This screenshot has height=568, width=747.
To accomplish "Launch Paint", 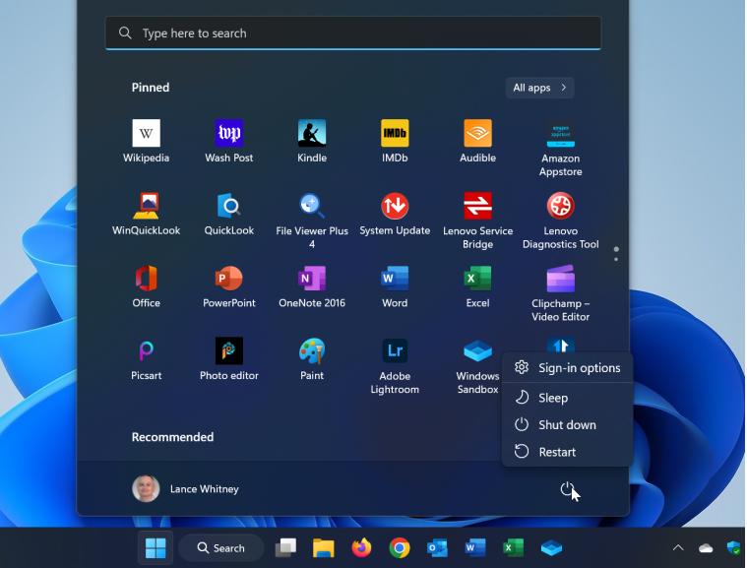I will click(x=312, y=358).
